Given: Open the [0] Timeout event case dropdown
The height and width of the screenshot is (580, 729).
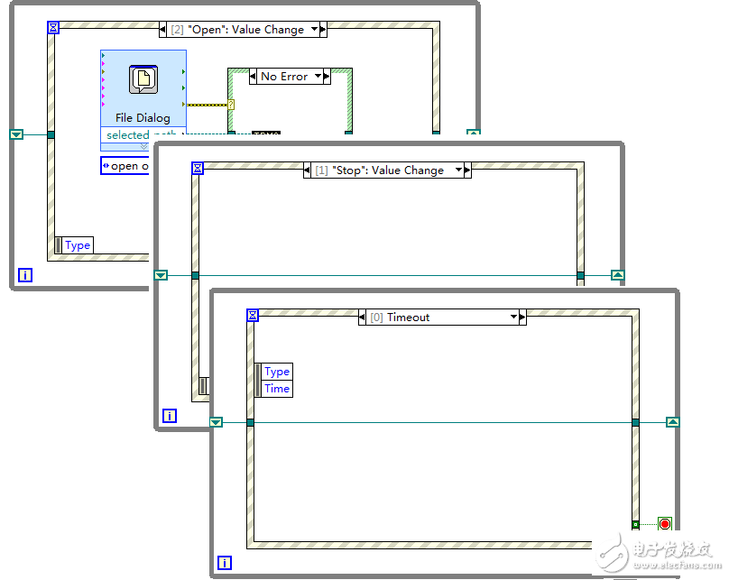Looking at the screenshot, I should (513, 317).
